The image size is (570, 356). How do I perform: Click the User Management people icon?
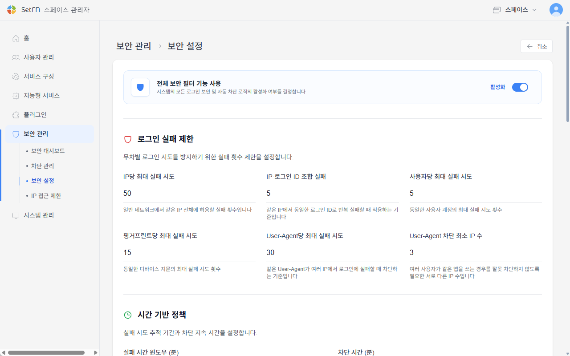tap(16, 57)
